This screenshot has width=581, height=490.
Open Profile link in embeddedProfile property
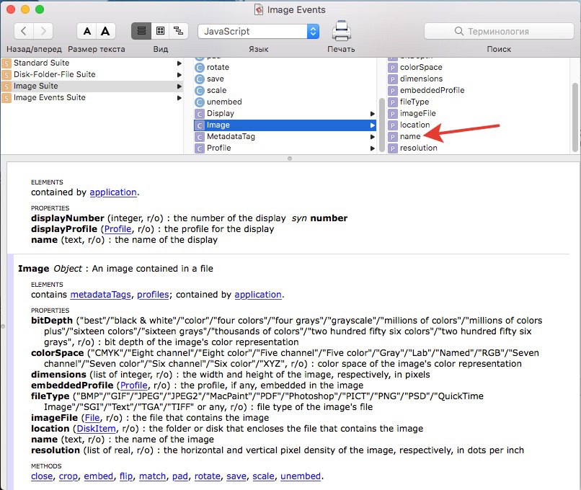tap(134, 386)
